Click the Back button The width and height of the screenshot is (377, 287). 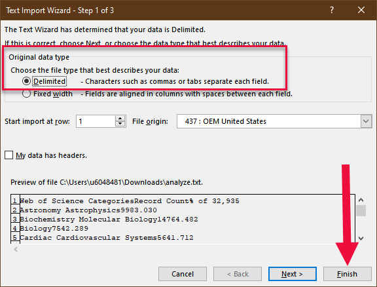[x=238, y=274]
